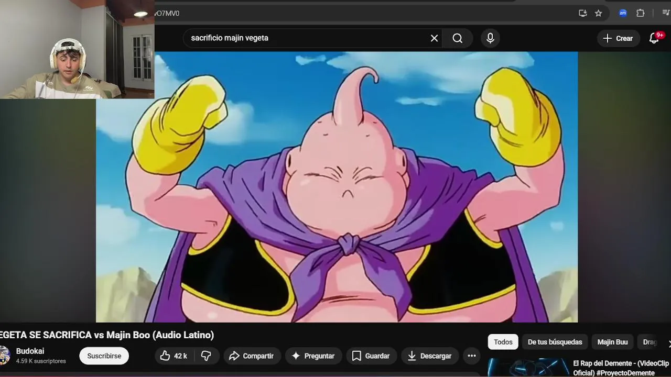Click the video player showing Majin Buu
Screen dimensions: 671x377
337,187
